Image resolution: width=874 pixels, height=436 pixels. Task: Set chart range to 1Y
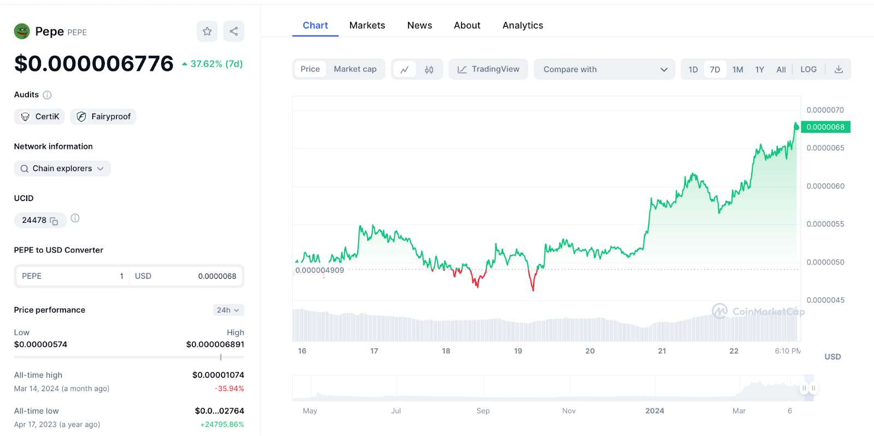click(x=760, y=69)
